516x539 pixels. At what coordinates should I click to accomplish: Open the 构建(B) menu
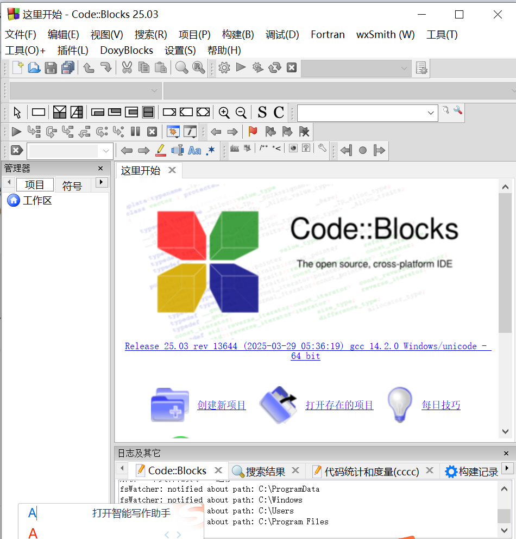pos(238,35)
